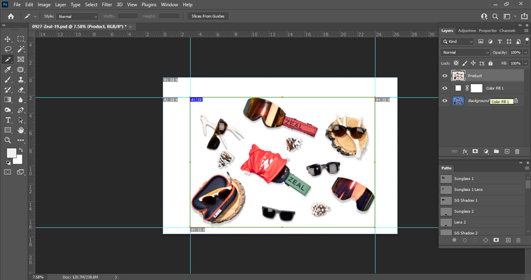The width and height of the screenshot is (531, 280).
Task: Hide the Product layer visibility
Action: click(445, 76)
